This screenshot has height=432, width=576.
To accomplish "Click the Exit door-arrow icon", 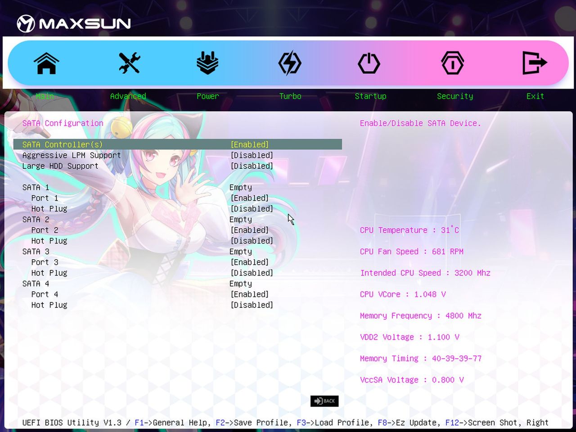I will tap(535, 63).
